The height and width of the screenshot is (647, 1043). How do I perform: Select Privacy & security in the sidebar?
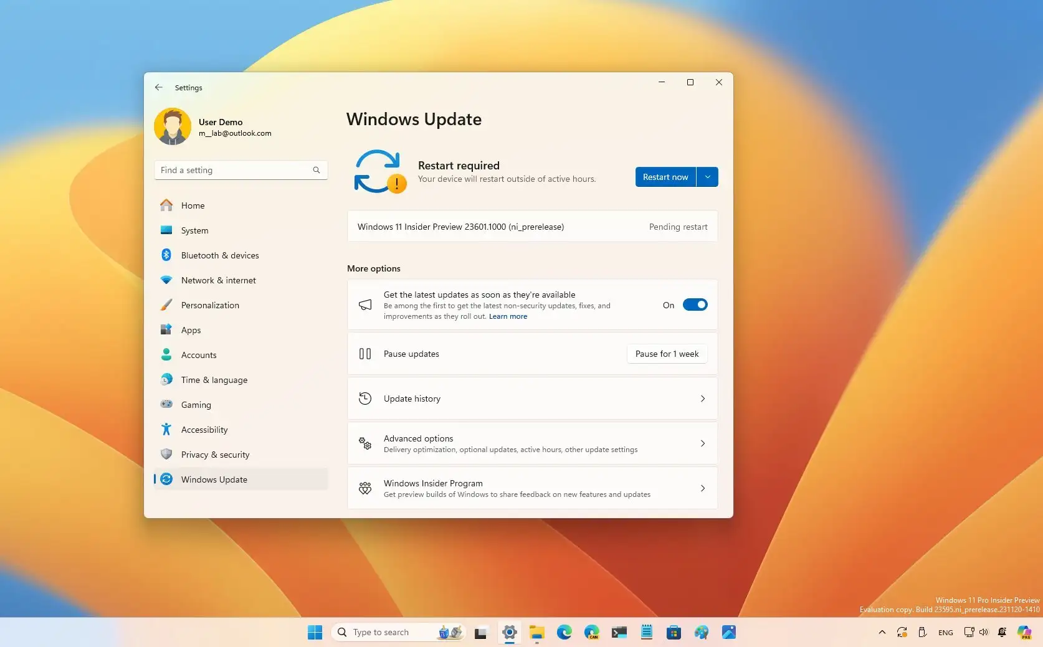[x=215, y=455]
